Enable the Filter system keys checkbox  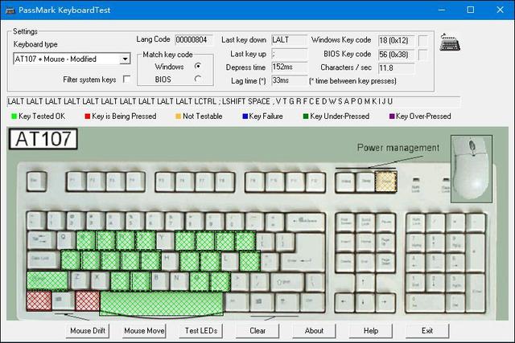coord(126,80)
